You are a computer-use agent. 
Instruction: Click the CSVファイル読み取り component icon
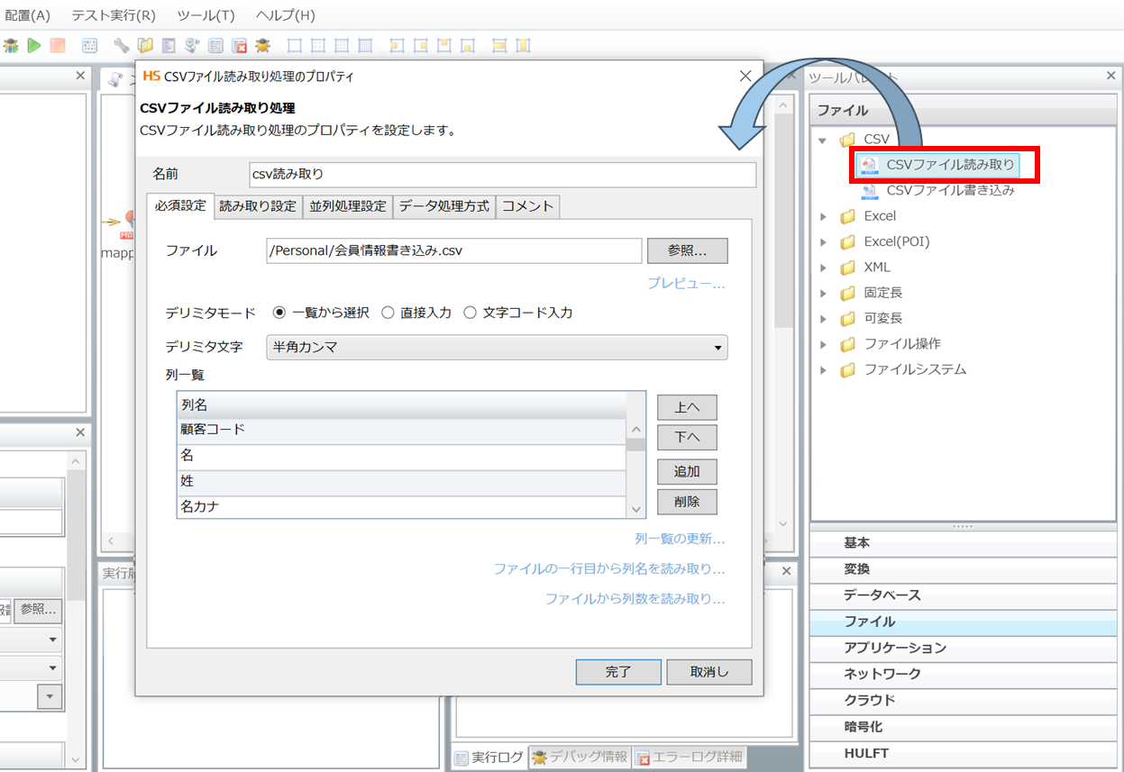pyautogui.click(x=870, y=165)
